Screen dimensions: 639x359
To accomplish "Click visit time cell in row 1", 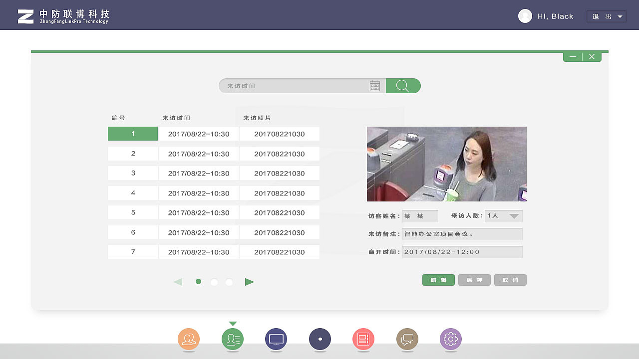I will click(x=199, y=134).
